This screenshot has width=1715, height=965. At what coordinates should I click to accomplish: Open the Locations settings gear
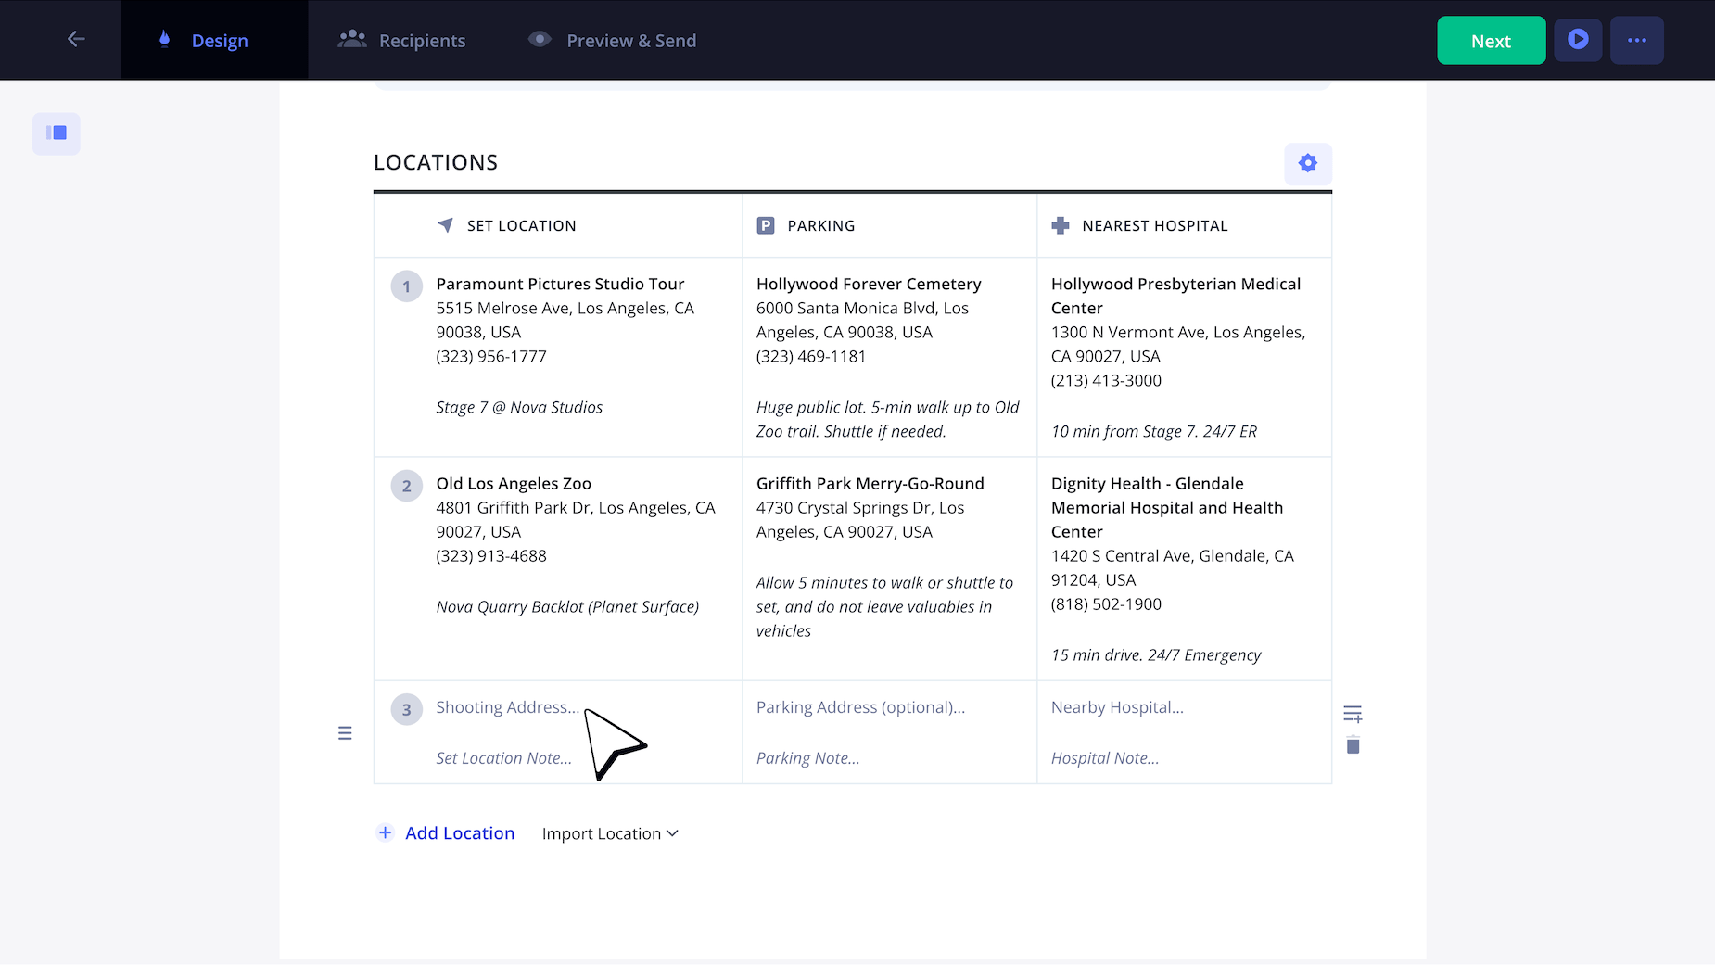[x=1307, y=163]
